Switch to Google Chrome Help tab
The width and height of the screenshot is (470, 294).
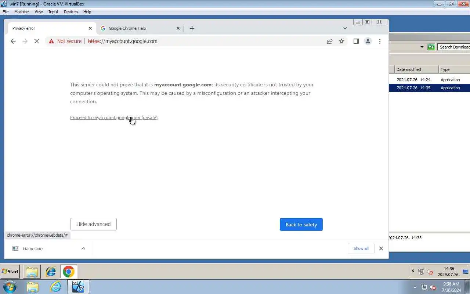click(140, 28)
